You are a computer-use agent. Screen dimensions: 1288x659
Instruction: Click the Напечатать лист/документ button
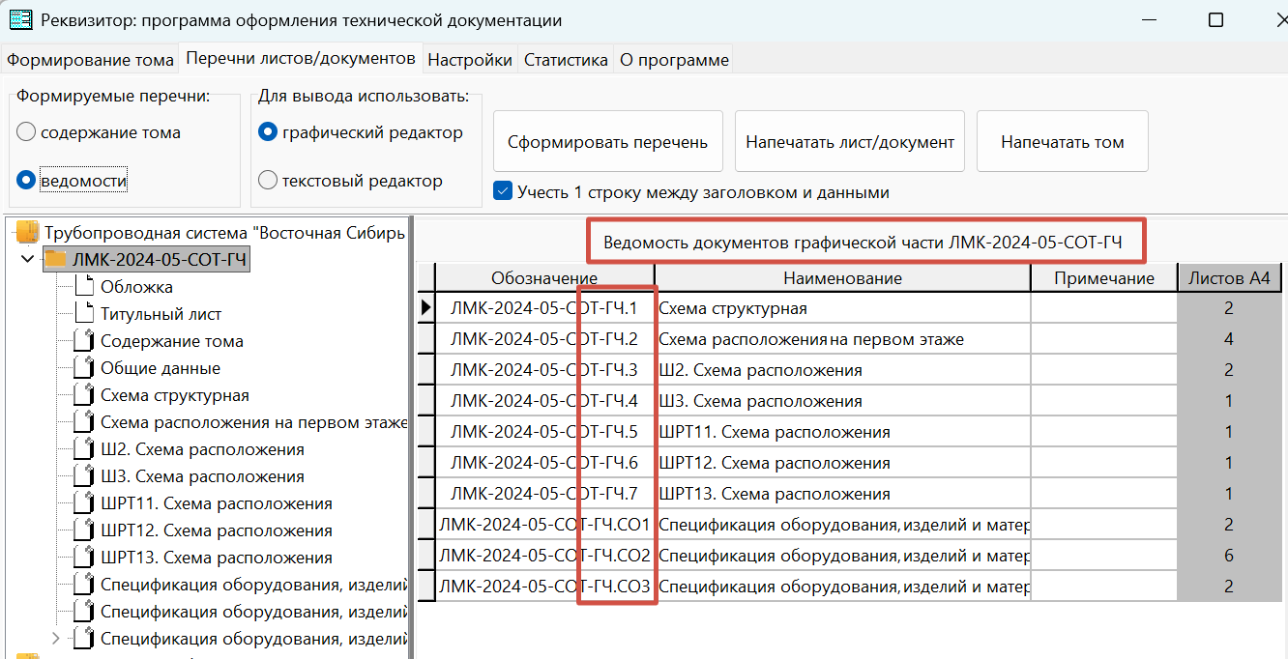pyautogui.click(x=850, y=142)
